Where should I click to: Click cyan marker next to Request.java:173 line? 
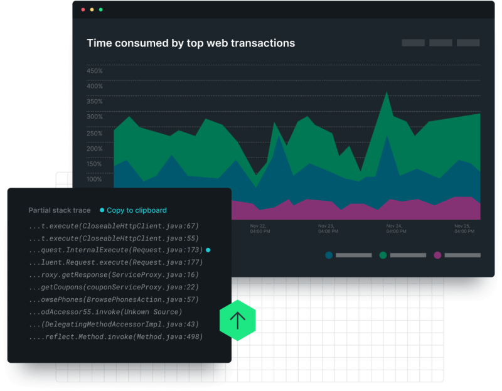(208, 250)
